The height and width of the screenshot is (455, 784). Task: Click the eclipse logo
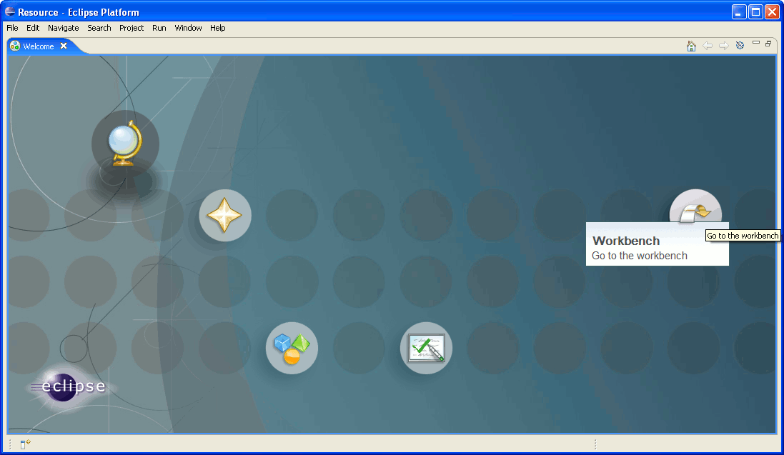click(69, 387)
